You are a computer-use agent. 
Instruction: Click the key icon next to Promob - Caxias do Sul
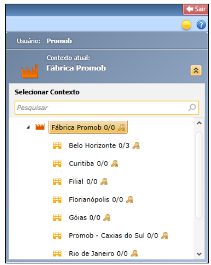point(164,235)
